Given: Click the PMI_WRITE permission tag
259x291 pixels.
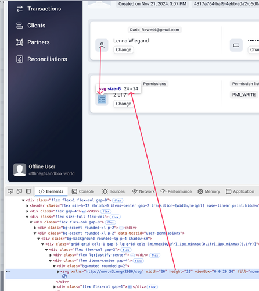Looking at the screenshot, I should [x=244, y=95].
